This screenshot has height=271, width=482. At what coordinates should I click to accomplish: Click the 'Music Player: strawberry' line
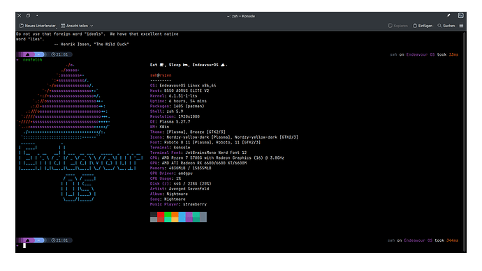click(178, 205)
